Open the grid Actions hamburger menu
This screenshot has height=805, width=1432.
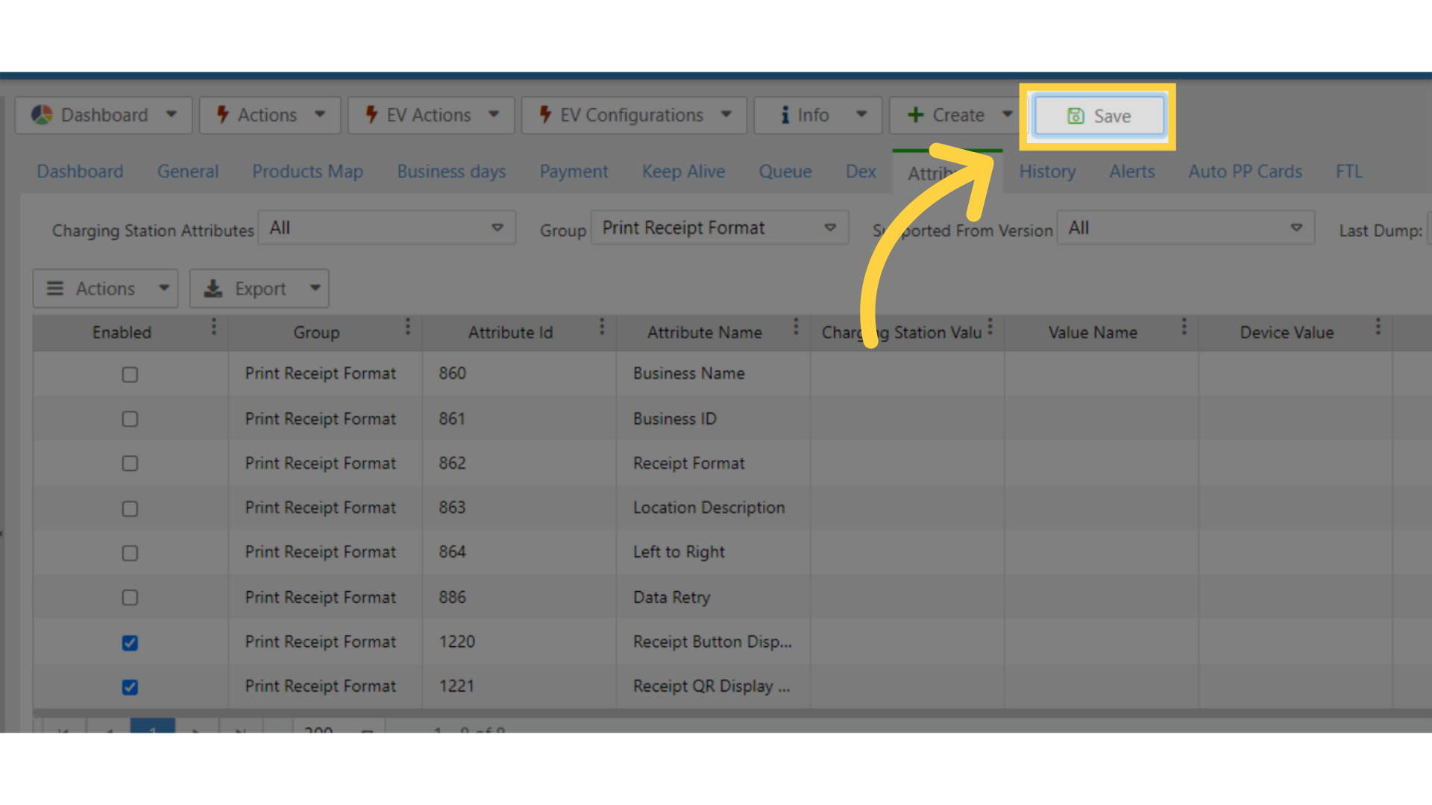point(105,288)
